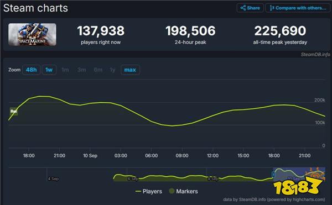Choose the max zoom range
Viewport: 332px width, 205px height.
click(130, 70)
